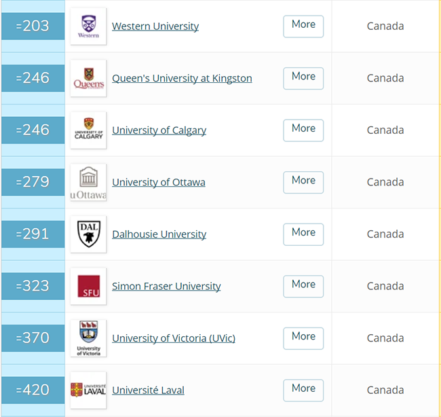Expand More for Western University
The image size is (441, 417).
303,26
